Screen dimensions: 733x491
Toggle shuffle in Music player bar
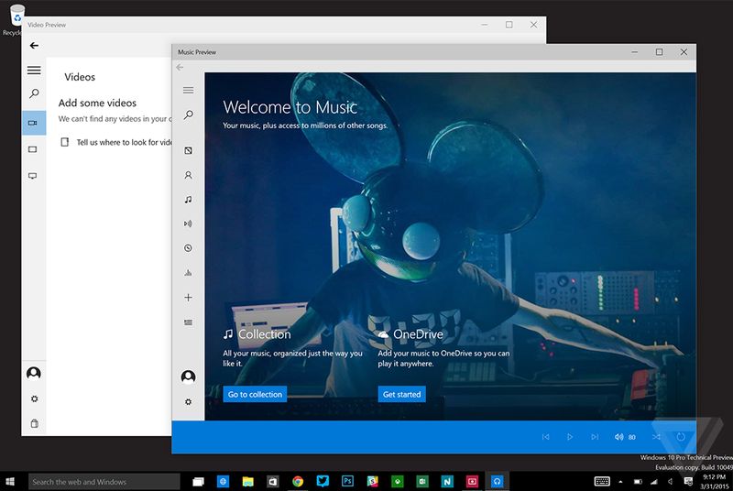(x=656, y=437)
